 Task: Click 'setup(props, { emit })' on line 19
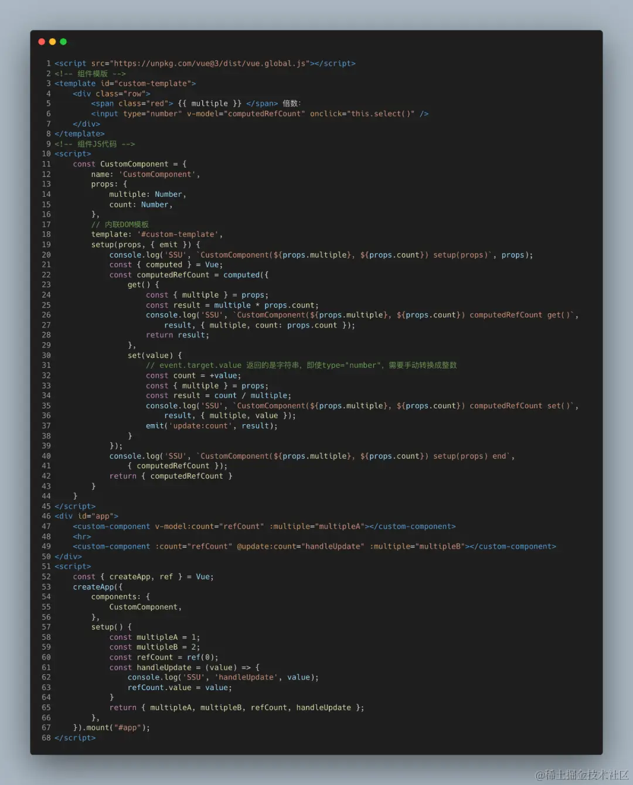pos(141,244)
